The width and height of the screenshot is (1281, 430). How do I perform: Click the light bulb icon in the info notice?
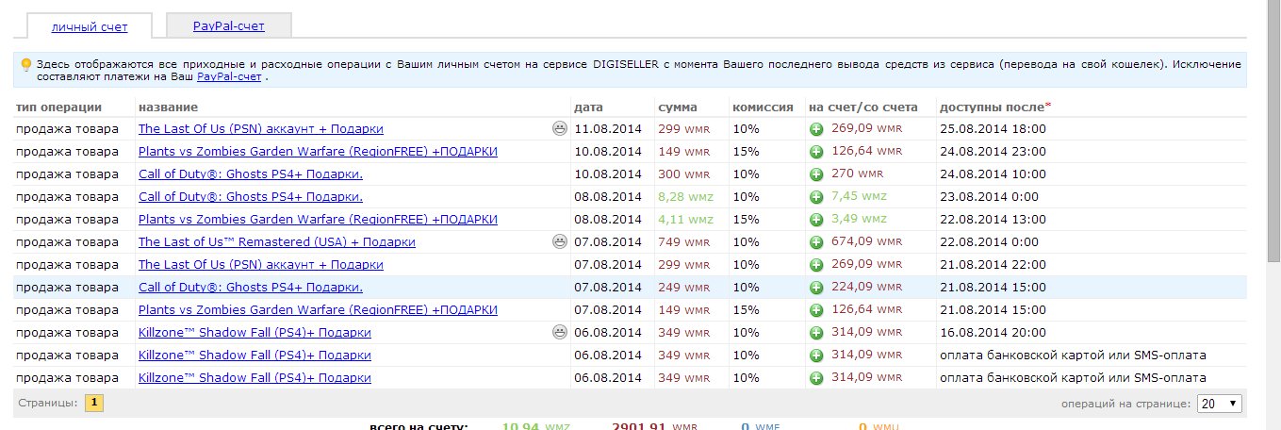point(26,64)
